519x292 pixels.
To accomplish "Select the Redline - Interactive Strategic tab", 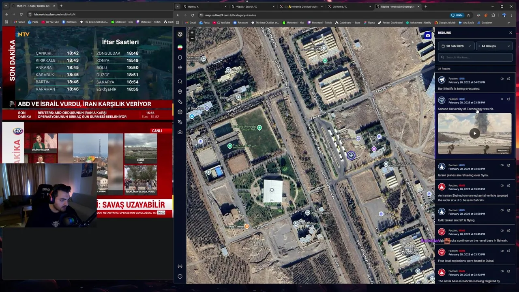I will (398, 6).
